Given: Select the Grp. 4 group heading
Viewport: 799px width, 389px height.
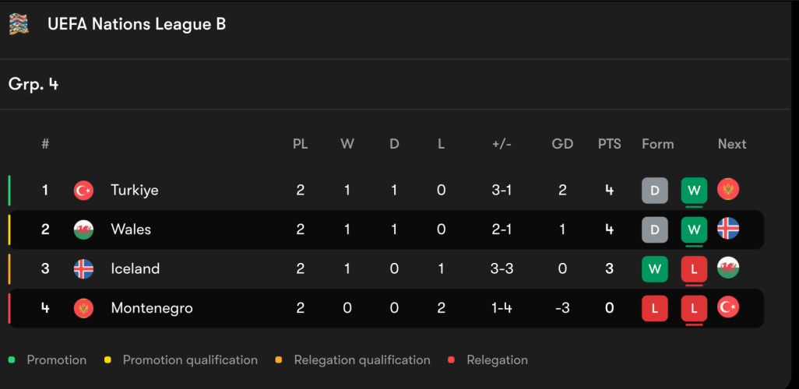Looking at the screenshot, I should [x=33, y=84].
